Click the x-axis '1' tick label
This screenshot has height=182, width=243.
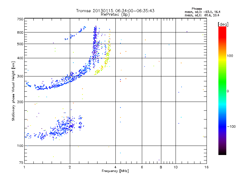(24, 167)
